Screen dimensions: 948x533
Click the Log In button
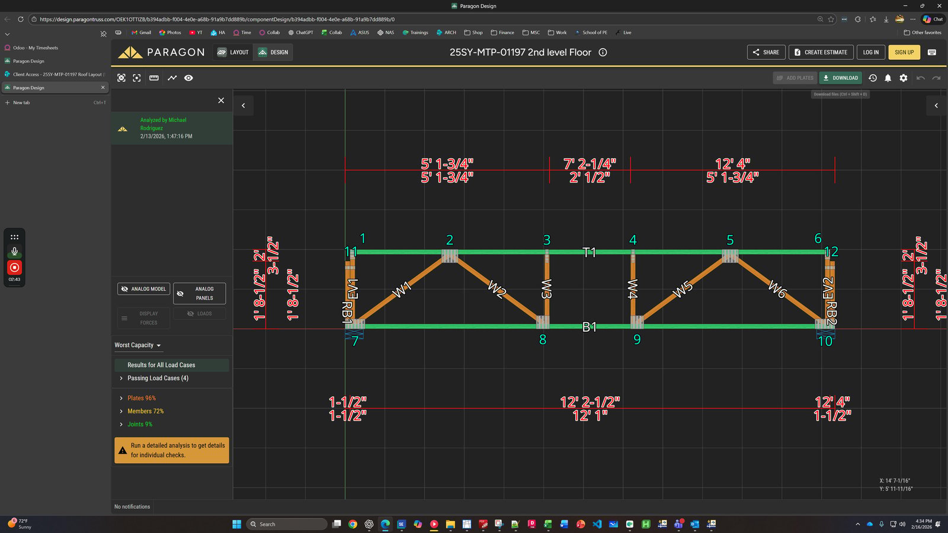[x=871, y=52]
